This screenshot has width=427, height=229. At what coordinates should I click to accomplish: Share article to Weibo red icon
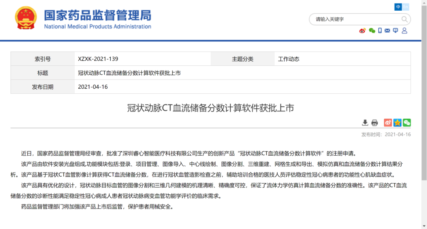[388, 123]
